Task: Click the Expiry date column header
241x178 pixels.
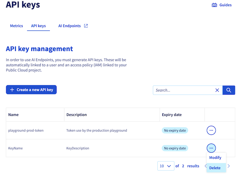Action: pos(172,115)
